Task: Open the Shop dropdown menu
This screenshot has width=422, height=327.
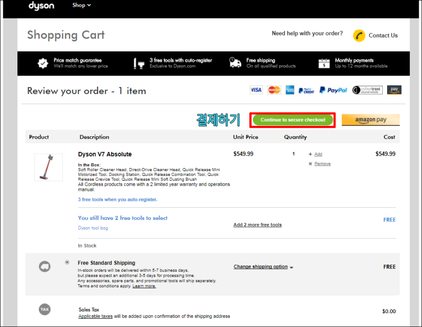Action: (81, 5)
